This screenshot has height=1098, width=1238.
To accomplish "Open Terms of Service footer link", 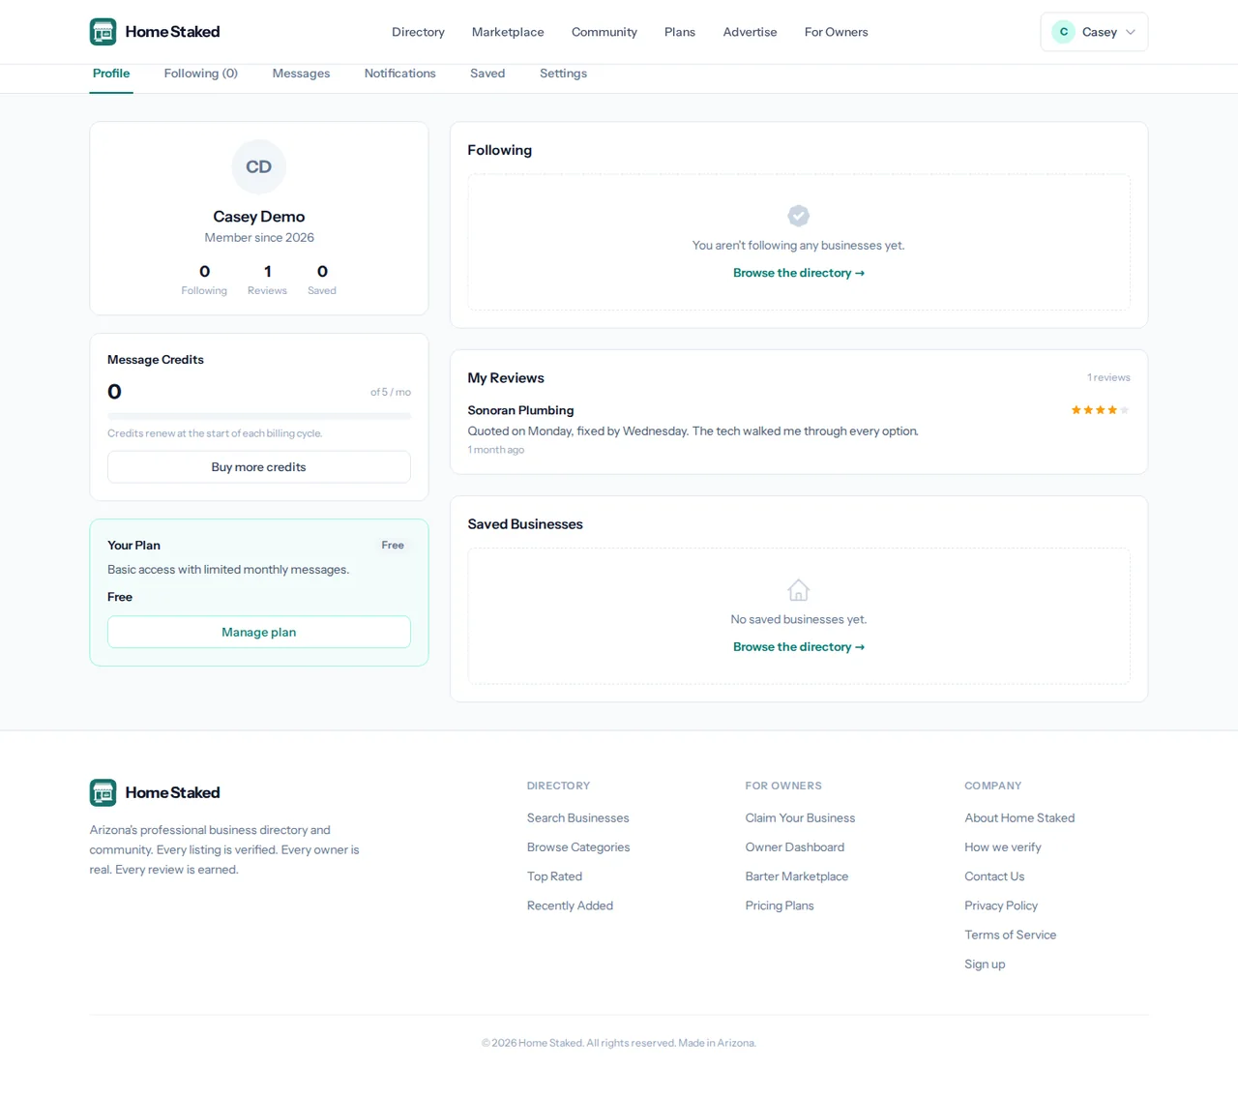I will (x=1010, y=935).
